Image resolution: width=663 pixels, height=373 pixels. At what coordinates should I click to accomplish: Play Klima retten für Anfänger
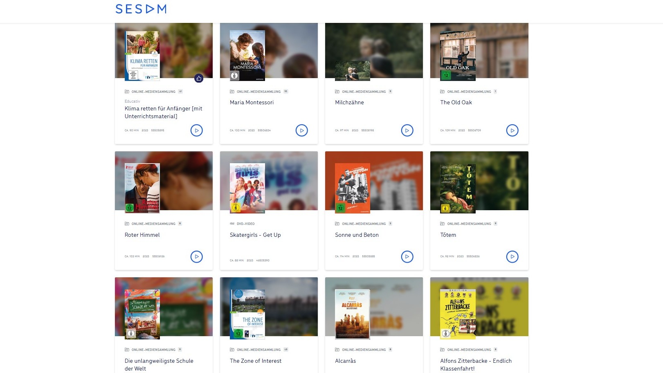(x=197, y=130)
